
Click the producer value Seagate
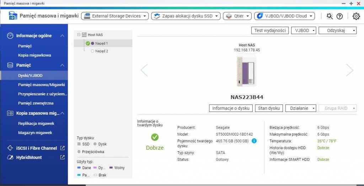223,128
